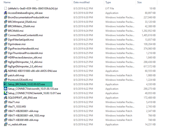The width and height of the screenshot is (184, 134).
Task: Click the DgnPreviewHandlerx64.msi package icon
Action: coord(6,49)
